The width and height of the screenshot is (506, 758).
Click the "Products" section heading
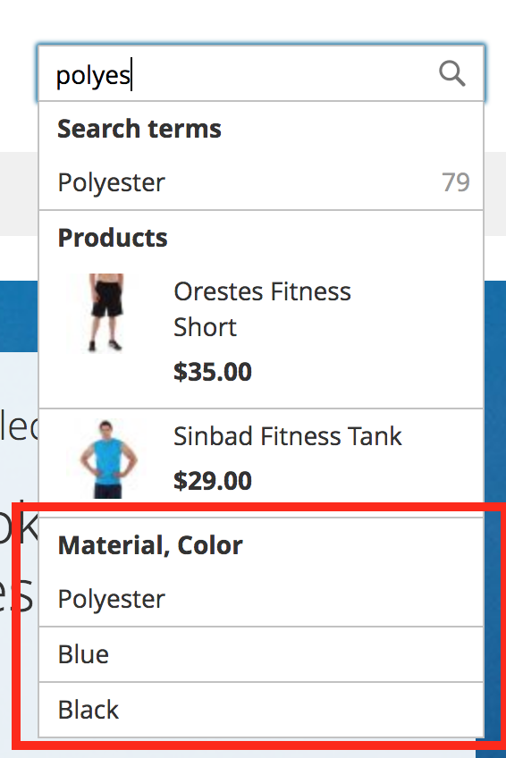(x=113, y=238)
